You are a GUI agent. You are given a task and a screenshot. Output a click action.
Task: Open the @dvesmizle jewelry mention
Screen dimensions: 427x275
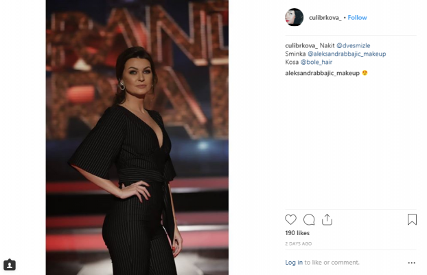[353, 45]
